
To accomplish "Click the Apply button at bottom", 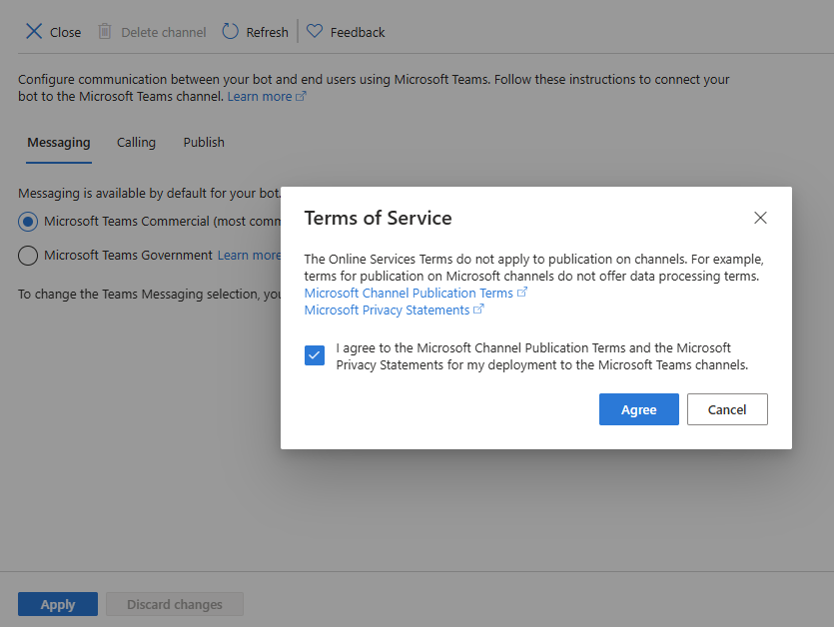I will coord(58,604).
